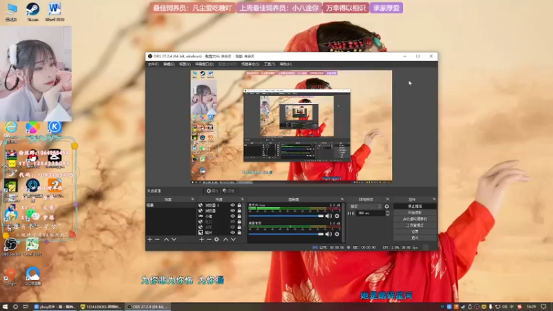The width and height of the screenshot is (553, 311).
Task: Select the 场景 entry in scenes list
Action: pyautogui.click(x=171, y=205)
